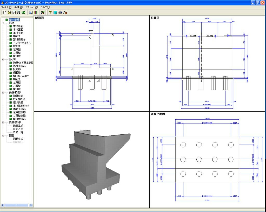Screen dimensions: 266x212
Task: Click the checkmark color palette toolbar icon
Action: [43, 12]
